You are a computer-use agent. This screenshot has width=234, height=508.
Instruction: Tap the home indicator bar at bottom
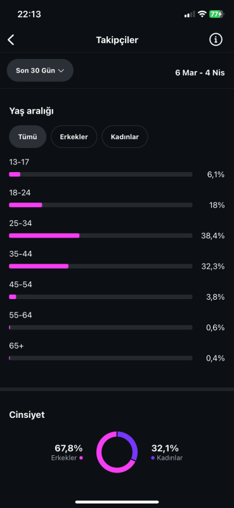coord(117,502)
